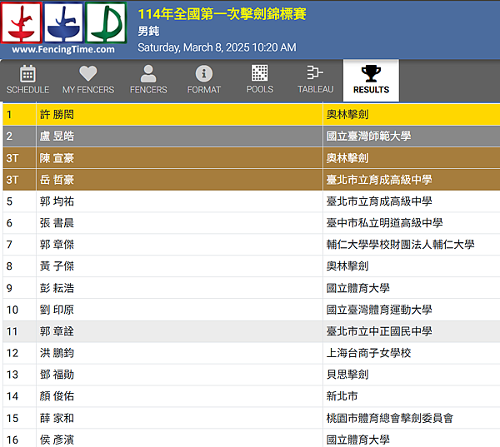The width and height of the screenshot is (500, 447).
Task: Select the Results trophy icon
Action: coord(371,73)
